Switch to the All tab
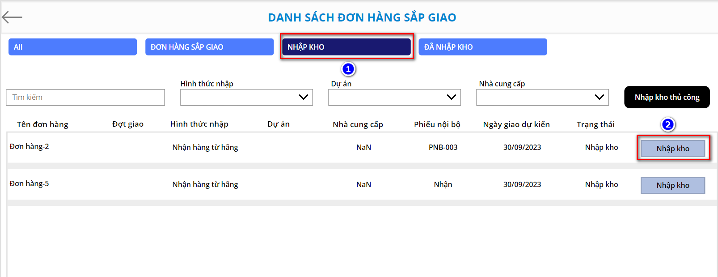718x277 pixels. 72,47
